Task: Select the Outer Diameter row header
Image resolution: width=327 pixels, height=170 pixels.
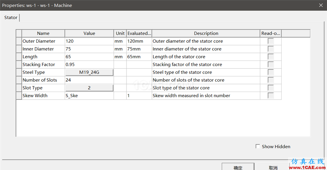Action: (19, 41)
